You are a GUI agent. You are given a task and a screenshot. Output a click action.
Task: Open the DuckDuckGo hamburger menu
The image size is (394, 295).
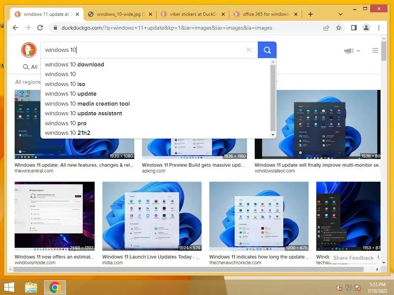click(x=375, y=50)
